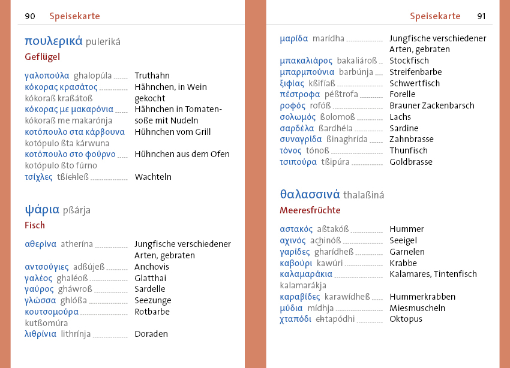Select the Greek word αστακός
This screenshot has width=510, height=368.
(x=296, y=229)
